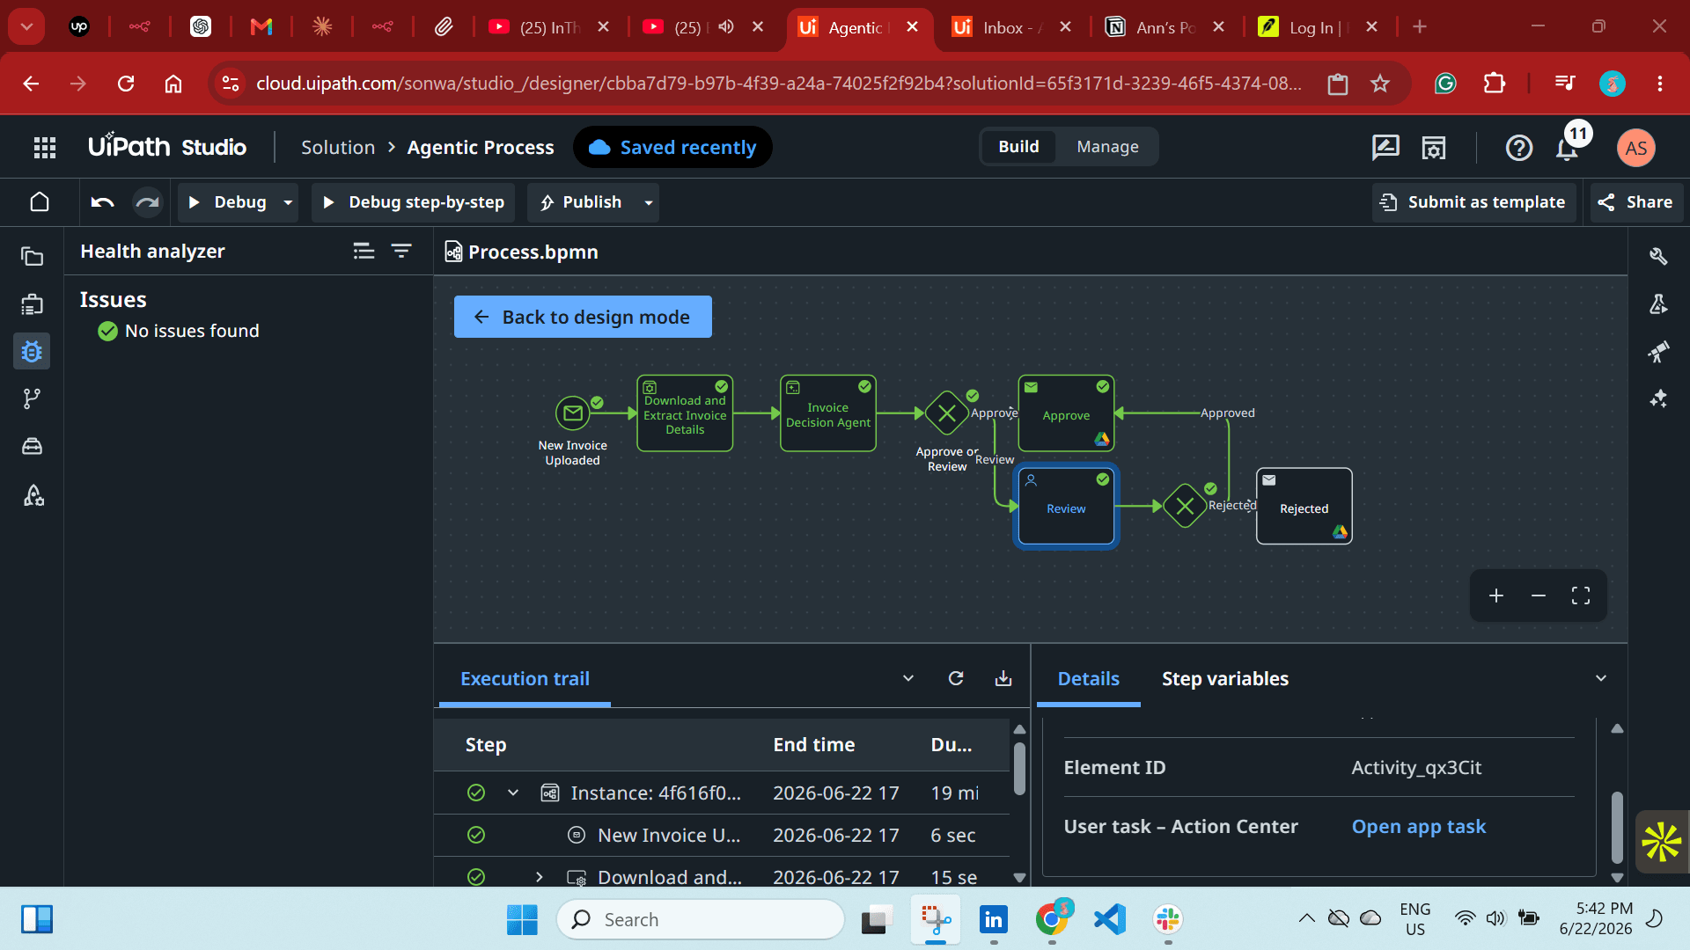Open the properties wrench icon on the right rail

[x=1658, y=257]
